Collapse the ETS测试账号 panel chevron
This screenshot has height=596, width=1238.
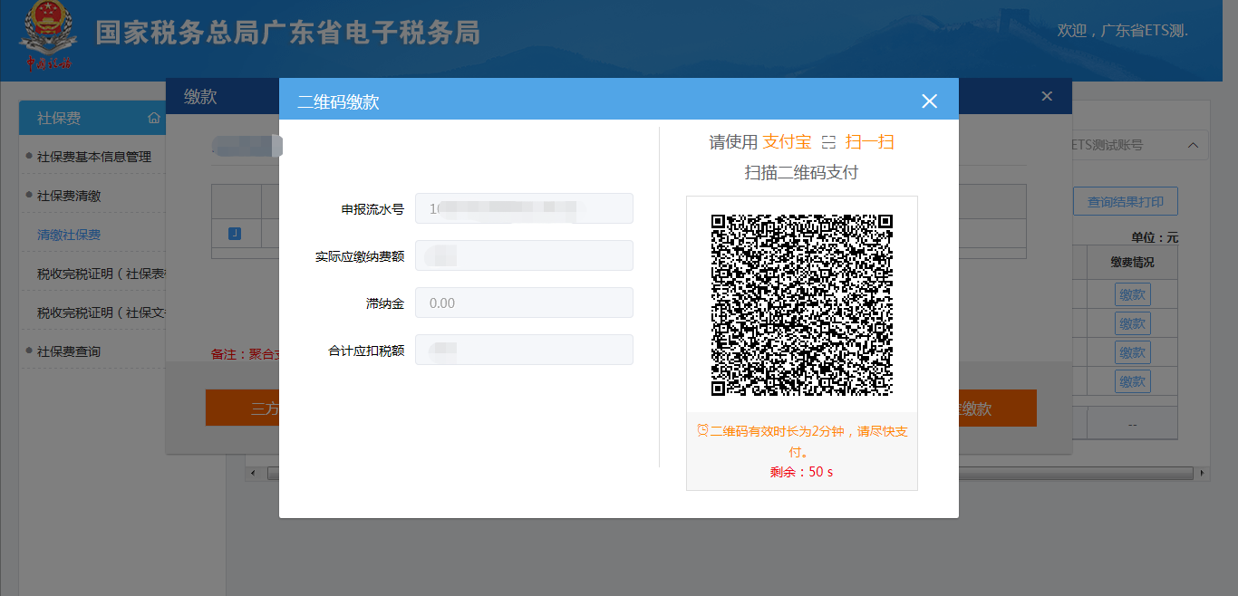pos(1192,145)
